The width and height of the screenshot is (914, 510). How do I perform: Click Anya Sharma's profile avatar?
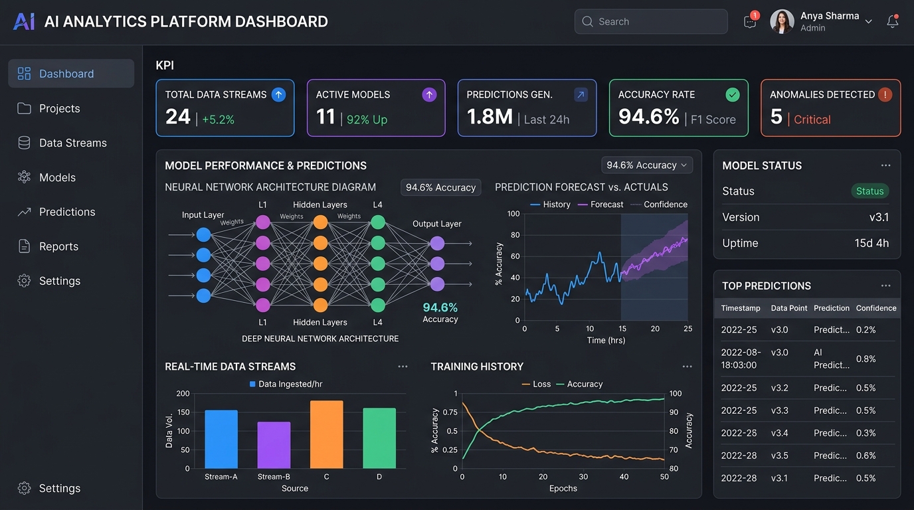[782, 21]
